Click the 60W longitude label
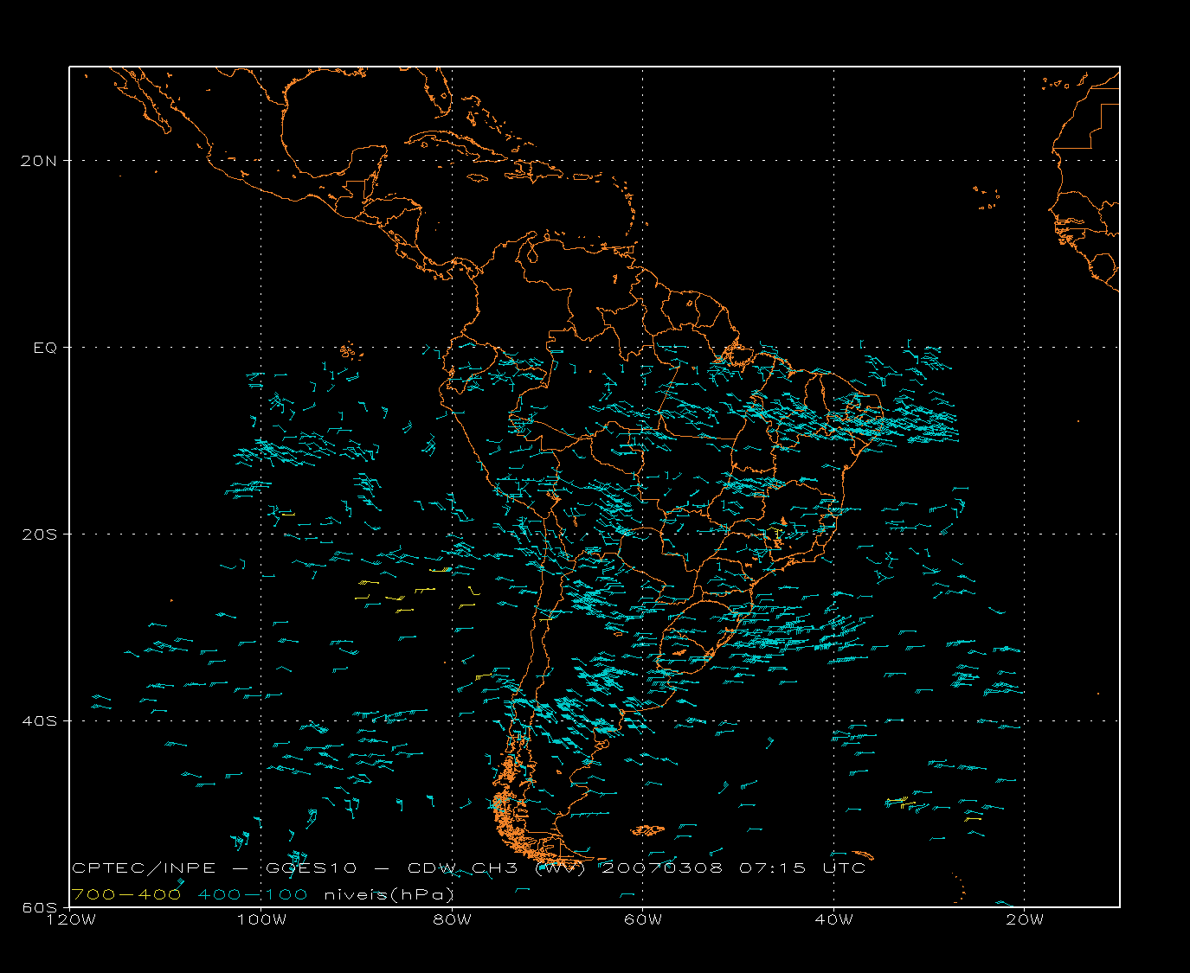 [642, 919]
